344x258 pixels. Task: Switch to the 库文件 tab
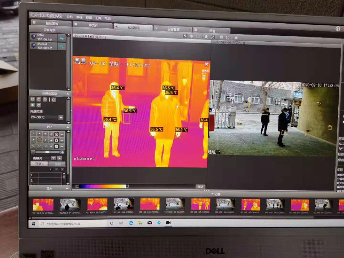point(93,25)
